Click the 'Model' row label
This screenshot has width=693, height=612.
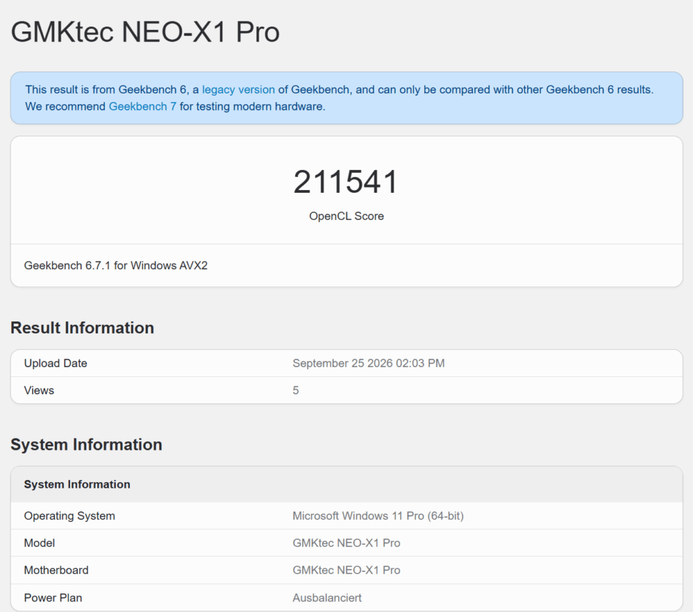pos(39,543)
